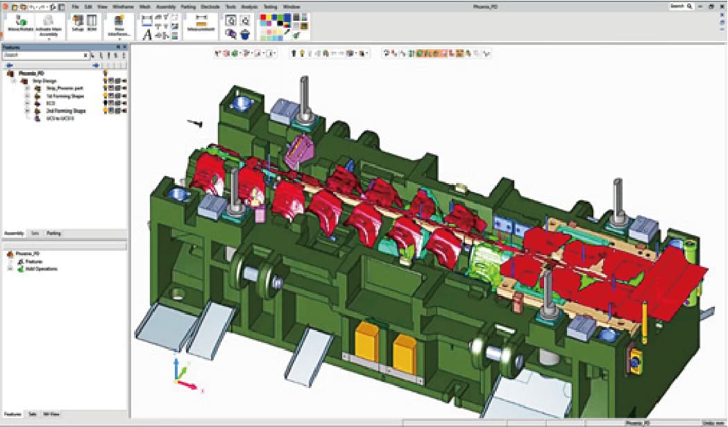Open the BOM tool
The image size is (728, 427).
coord(92,23)
